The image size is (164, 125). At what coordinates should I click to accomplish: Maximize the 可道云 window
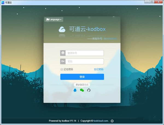(152, 2)
